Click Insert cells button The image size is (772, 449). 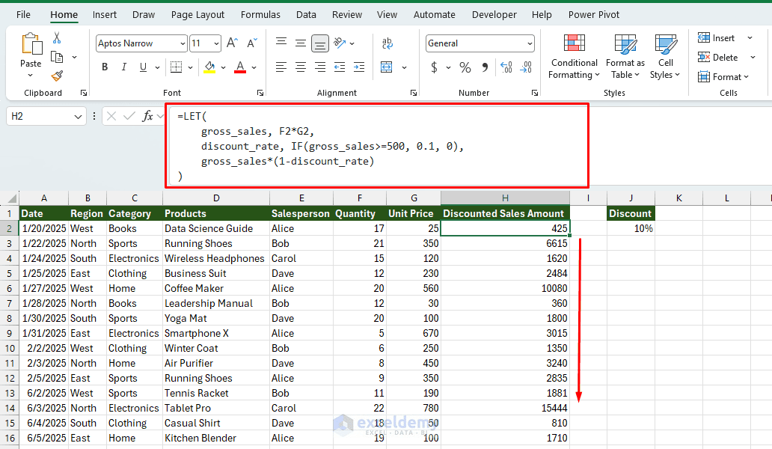(717, 38)
